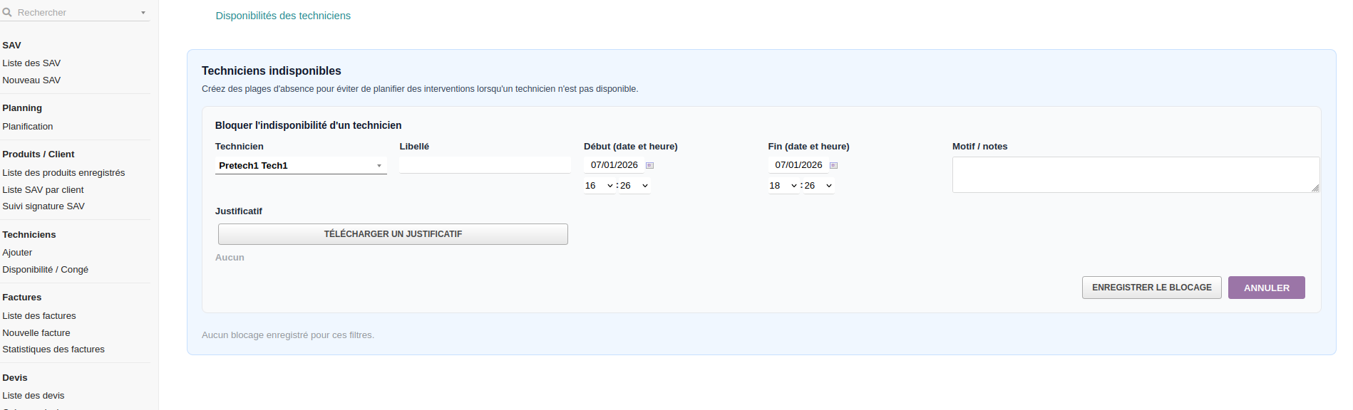Choose the end hour dropdown
This screenshot has width=1353, height=410.
[x=783, y=186]
